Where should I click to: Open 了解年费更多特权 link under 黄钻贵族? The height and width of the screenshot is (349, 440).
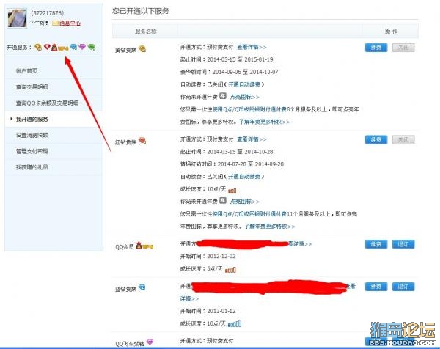[x=264, y=122]
